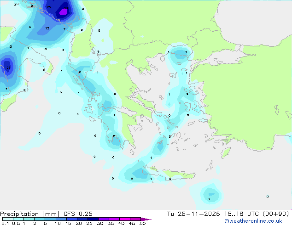Click the '15..18 UTC' time range text
Image resolution: width=292 pixels, height=225 pixels.
tap(242, 214)
